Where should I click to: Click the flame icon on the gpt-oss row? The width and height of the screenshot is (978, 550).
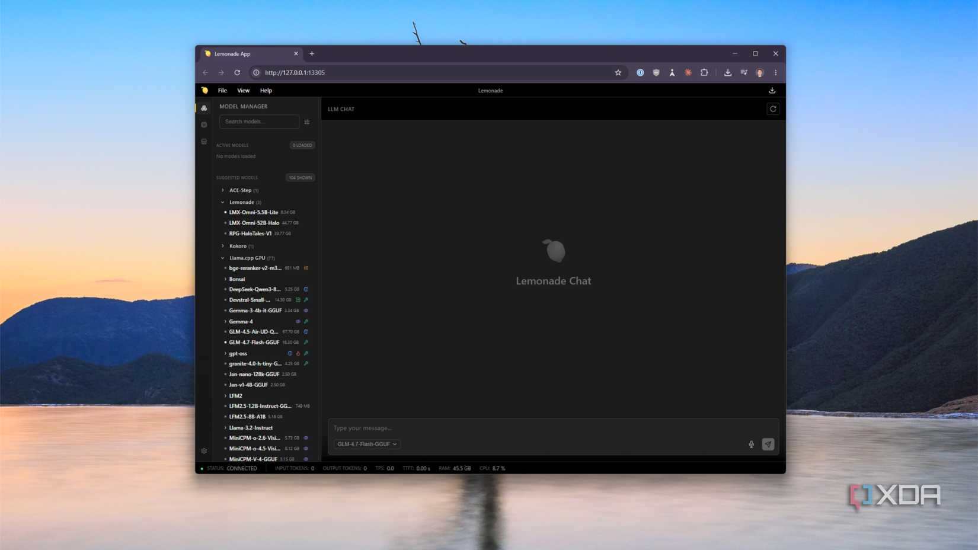(x=298, y=353)
